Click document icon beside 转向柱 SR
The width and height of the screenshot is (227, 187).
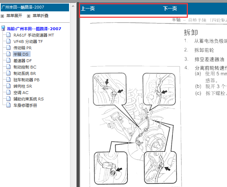(x=9, y=86)
